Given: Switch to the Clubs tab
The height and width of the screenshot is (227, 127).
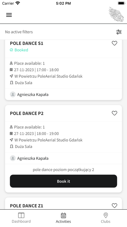Looking at the screenshot, I should 106,218.
